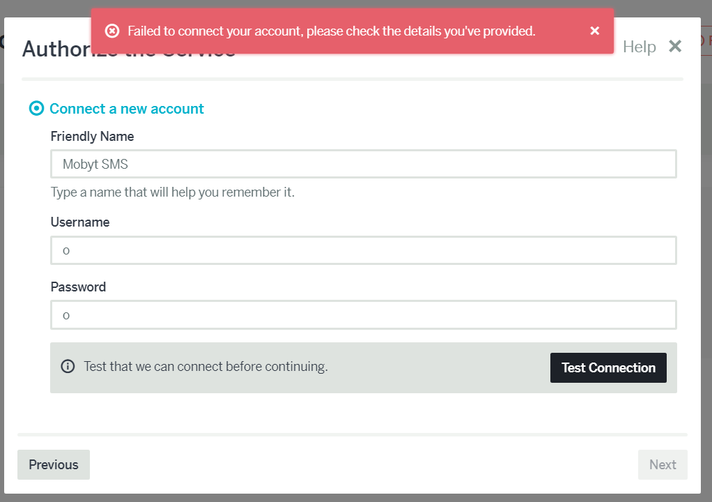Focus the Friendly Name field containing Mobyt SMS
The image size is (712, 502).
363,164
